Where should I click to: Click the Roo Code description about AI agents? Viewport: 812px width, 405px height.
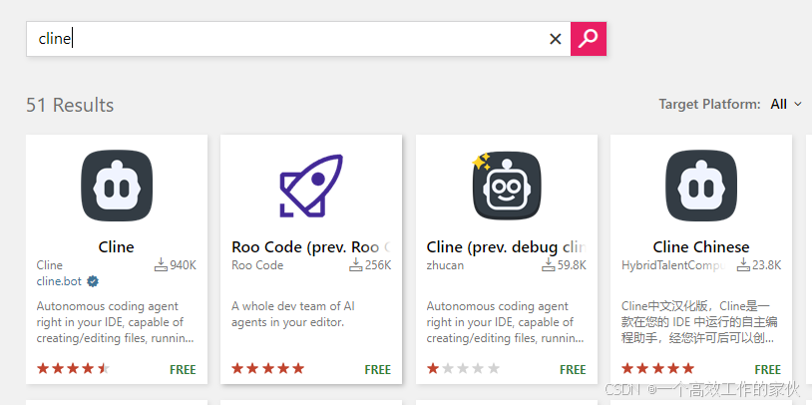pos(293,314)
